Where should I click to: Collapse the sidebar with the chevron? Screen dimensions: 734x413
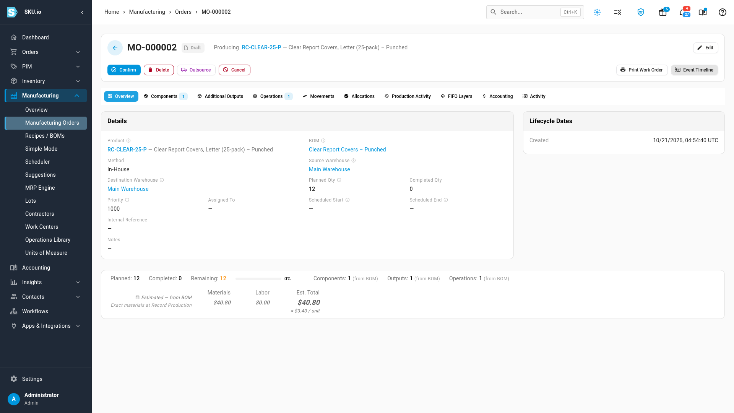(82, 12)
